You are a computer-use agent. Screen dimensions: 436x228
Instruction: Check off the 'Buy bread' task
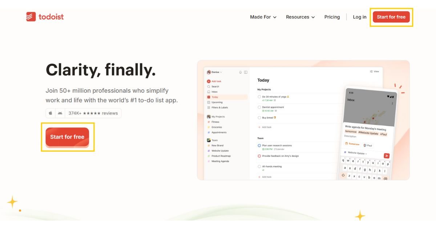tap(259, 118)
